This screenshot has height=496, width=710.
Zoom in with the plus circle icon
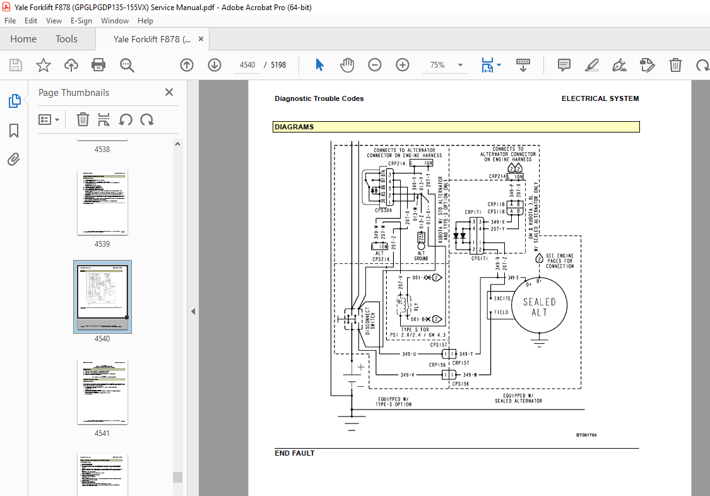[x=403, y=65]
